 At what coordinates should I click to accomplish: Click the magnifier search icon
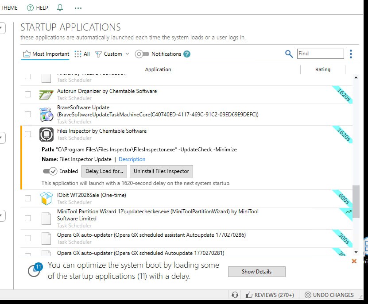(x=289, y=54)
